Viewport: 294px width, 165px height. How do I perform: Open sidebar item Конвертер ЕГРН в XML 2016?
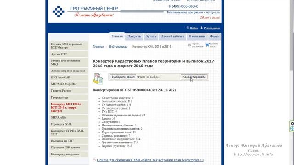(x=68, y=132)
